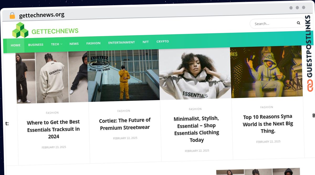This screenshot has width=315, height=175.
Task: Click February 22, 2025 under Syna World
Action: click(x=268, y=142)
